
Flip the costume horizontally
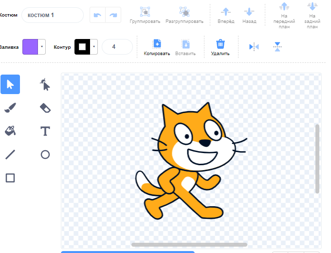pos(254,47)
